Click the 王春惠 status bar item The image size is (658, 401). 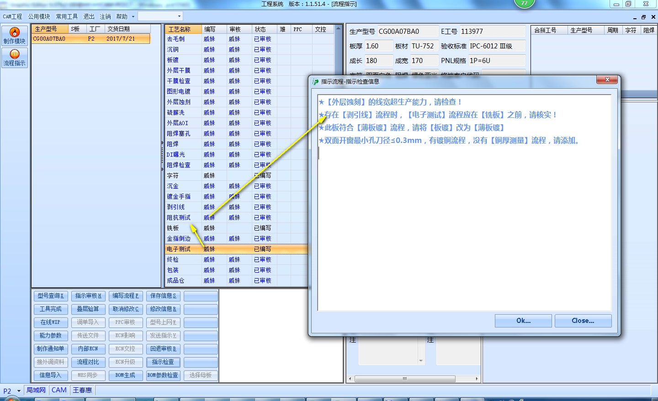pyautogui.click(x=82, y=390)
